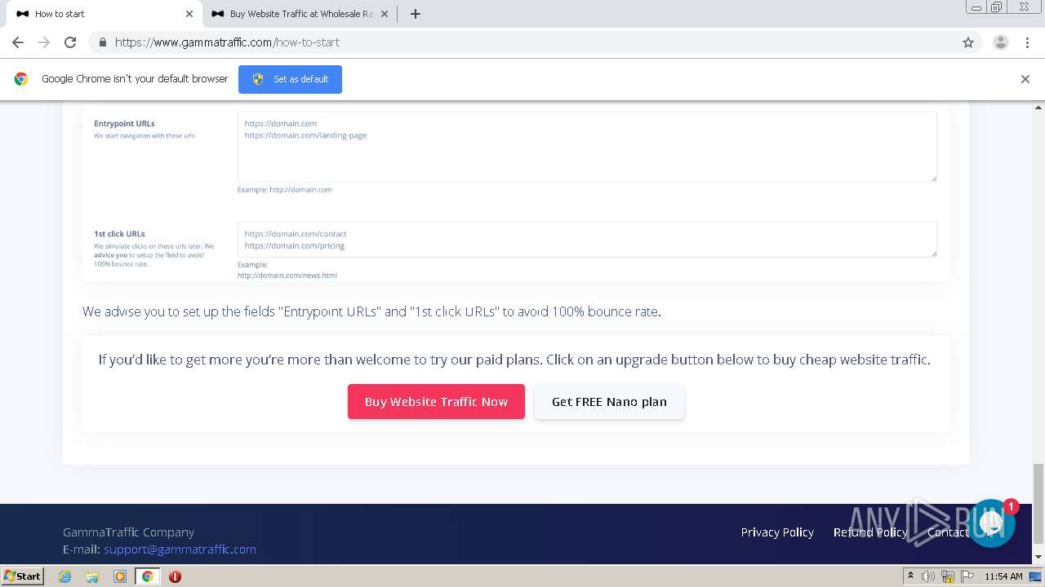The image size is (1045, 587).
Task: Open the Chrome profile avatar menu
Action: pos(1001,42)
